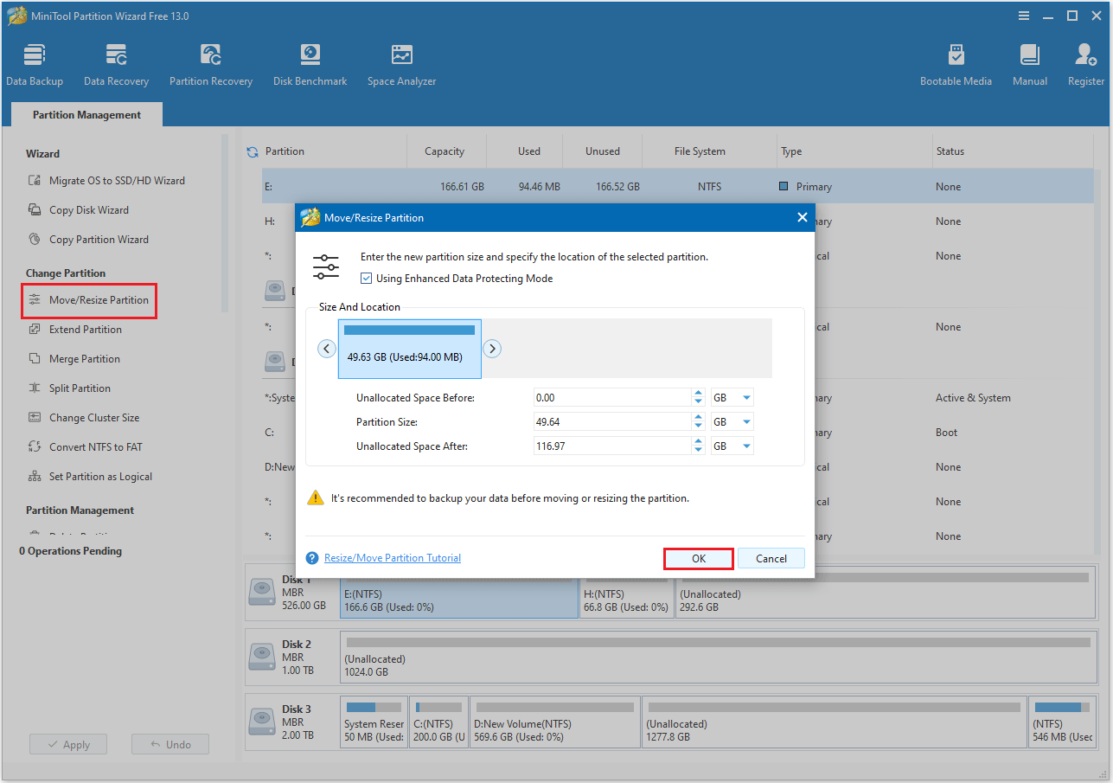1113x783 pixels.
Task: Open the Data Recovery tool
Action: 116,62
